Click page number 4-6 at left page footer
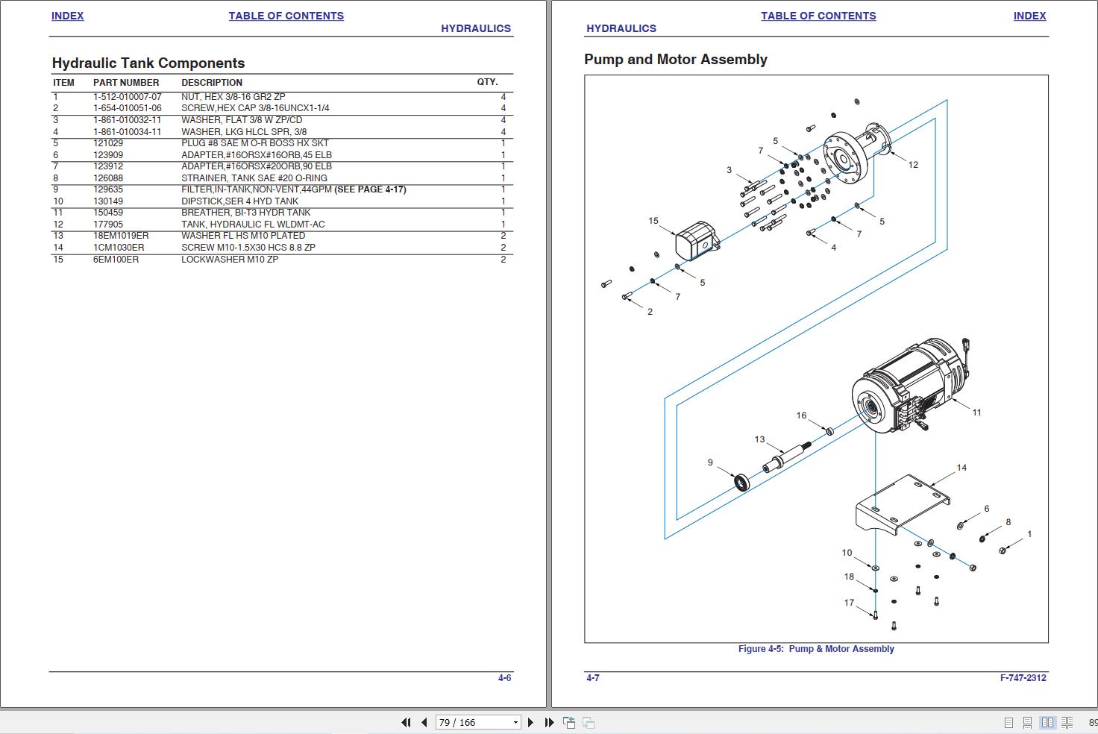The image size is (1098, 734). pos(505,678)
